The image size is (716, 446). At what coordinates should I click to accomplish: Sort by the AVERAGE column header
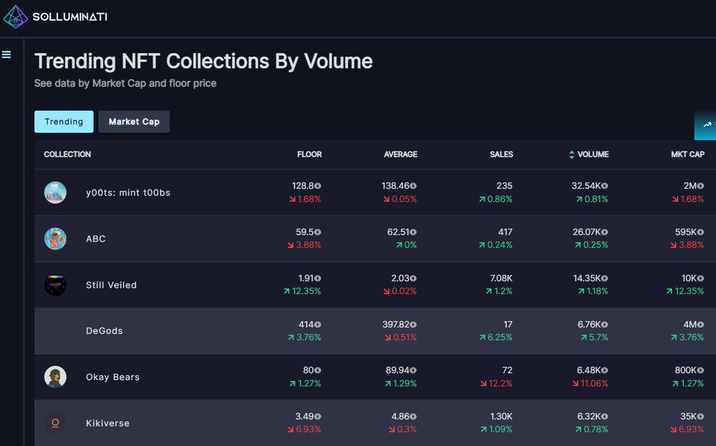pyautogui.click(x=400, y=154)
